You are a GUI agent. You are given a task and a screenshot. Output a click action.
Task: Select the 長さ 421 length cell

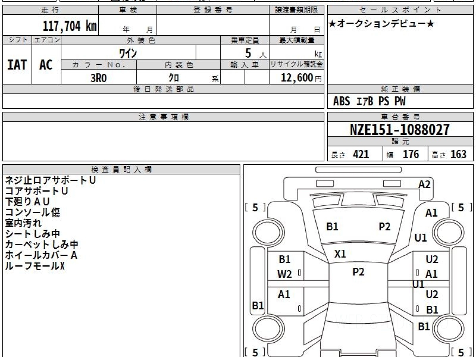click(x=355, y=154)
